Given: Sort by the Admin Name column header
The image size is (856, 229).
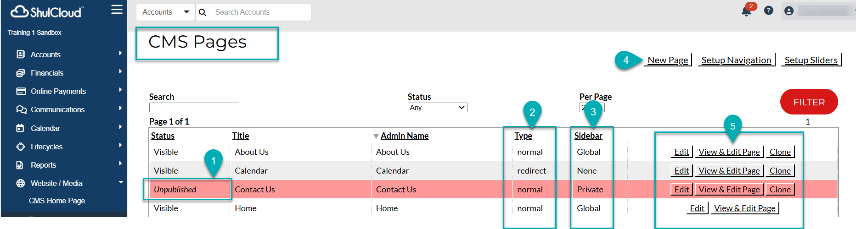Looking at the screenshot, I should coord(405,136).
